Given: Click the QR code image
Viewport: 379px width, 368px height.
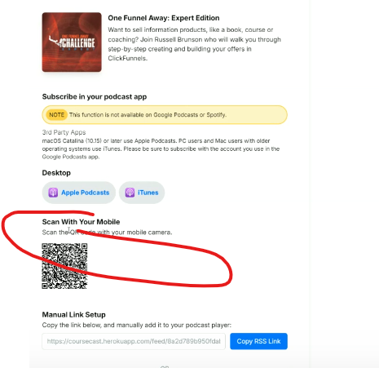Looking at the screenshot, I should [x=64, y=266].
